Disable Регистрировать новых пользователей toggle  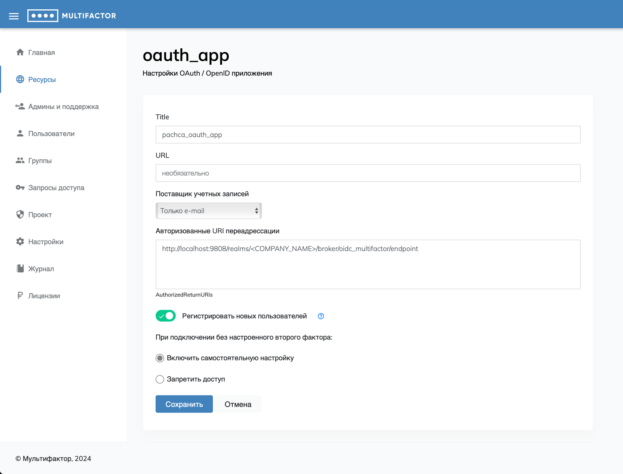[165, 316]
